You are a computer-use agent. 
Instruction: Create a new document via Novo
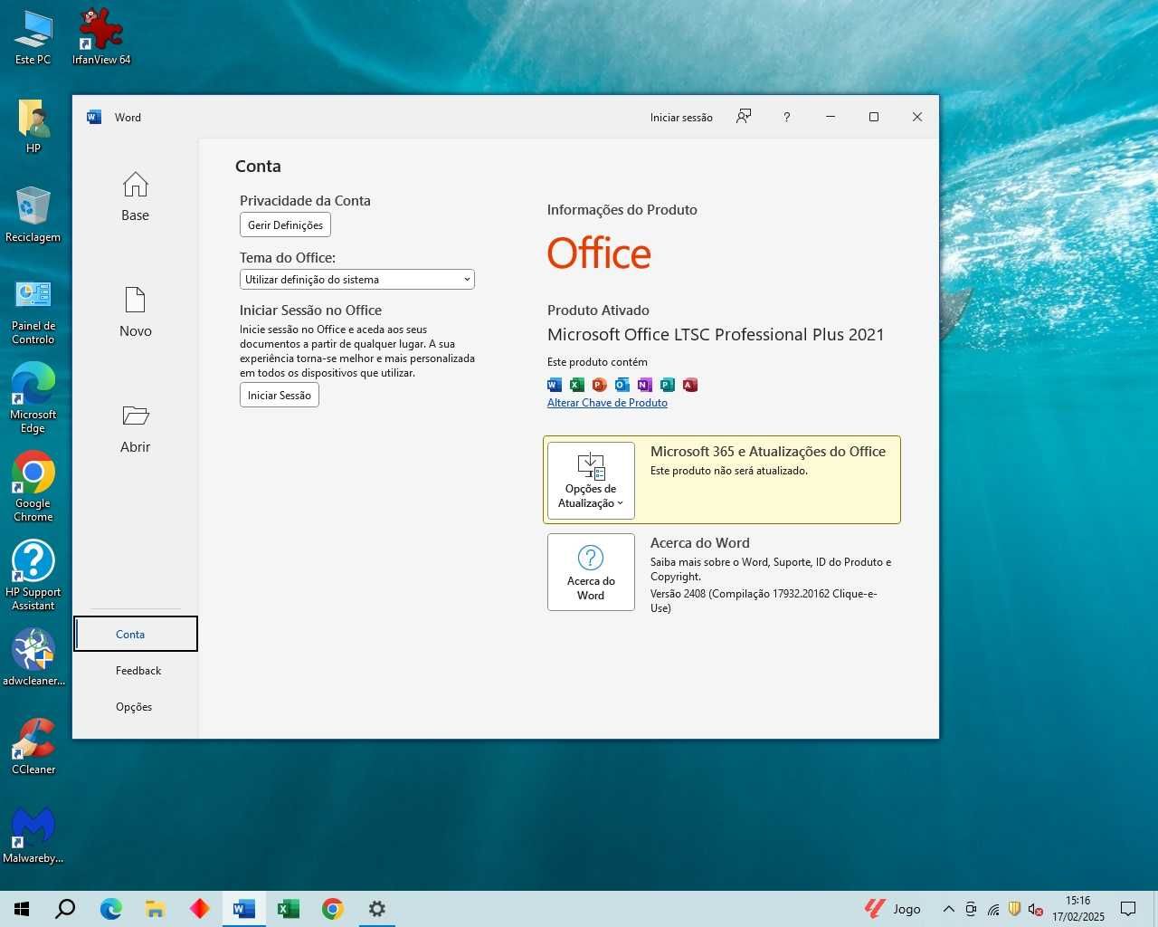click(x=135, y=313)
